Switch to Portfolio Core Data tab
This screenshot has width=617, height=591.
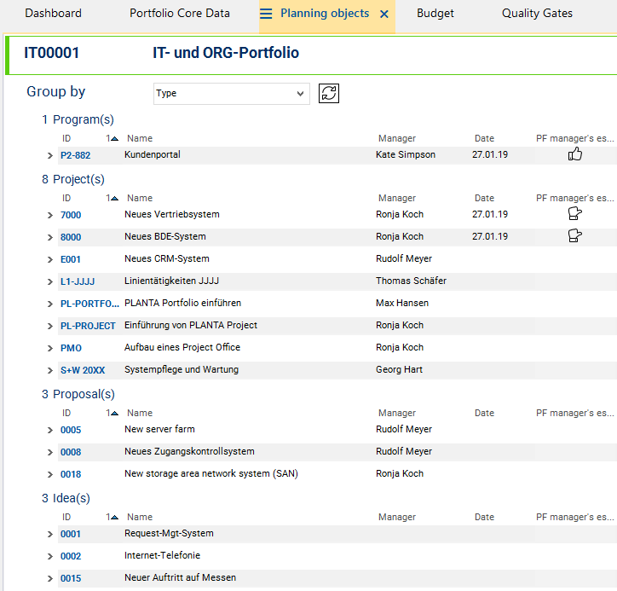[x=180, y=13]
